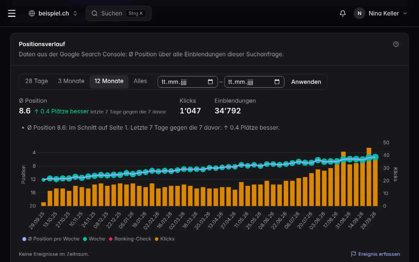This screenshot has width=419, height=262.
Task: Open notifications bell
Action: (343, 13)
